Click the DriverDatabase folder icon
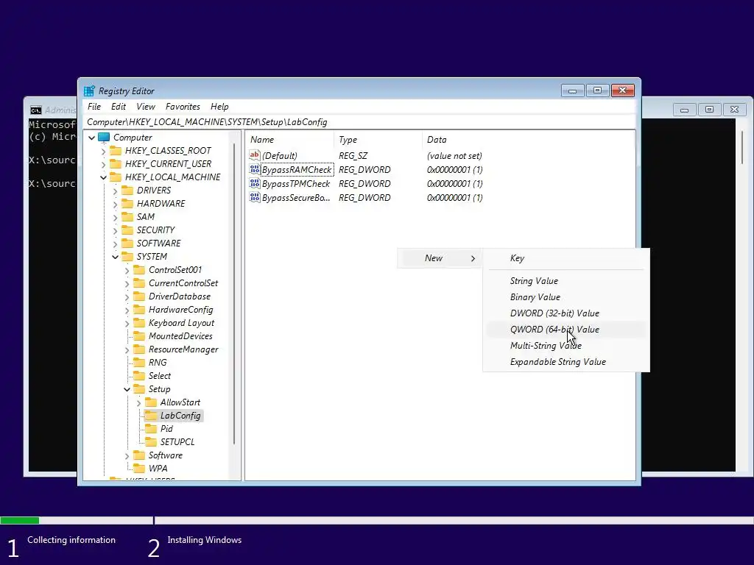This screenshot has width=754, height=565. click(139, 296)
